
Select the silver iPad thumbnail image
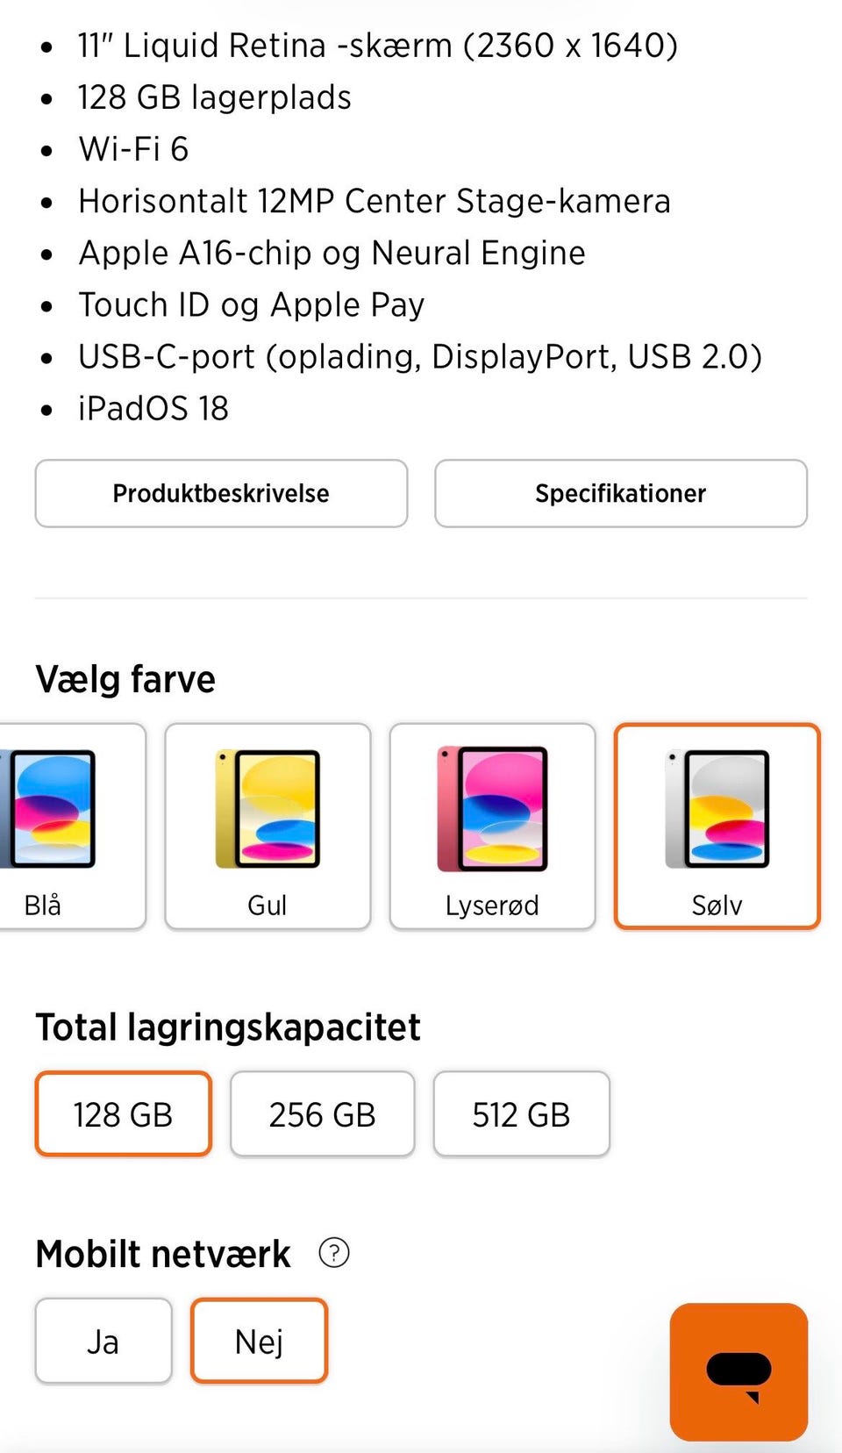[717, 809]
